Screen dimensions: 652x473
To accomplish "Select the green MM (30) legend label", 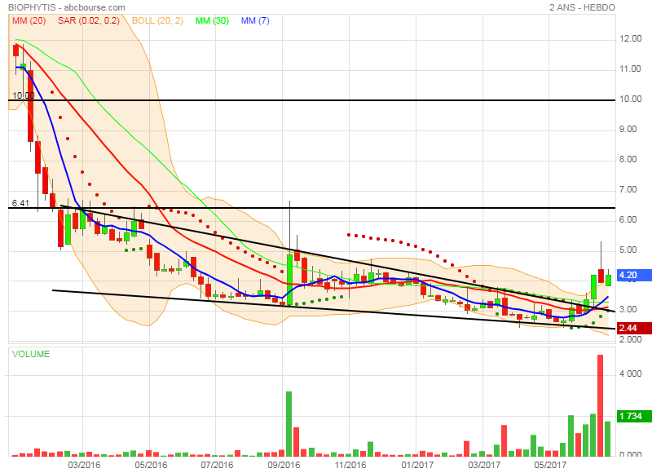I will (x=212, y=20).
